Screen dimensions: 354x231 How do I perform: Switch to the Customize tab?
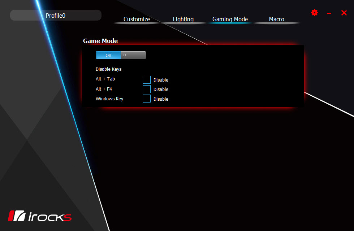pos(137,19)
